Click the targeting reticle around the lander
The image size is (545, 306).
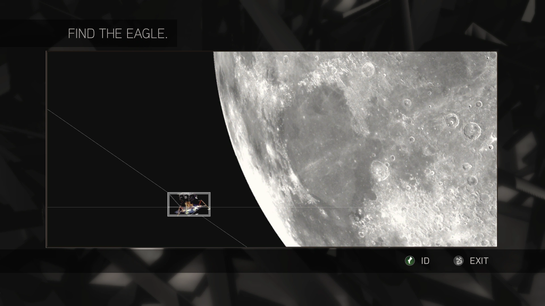point(189,205)
